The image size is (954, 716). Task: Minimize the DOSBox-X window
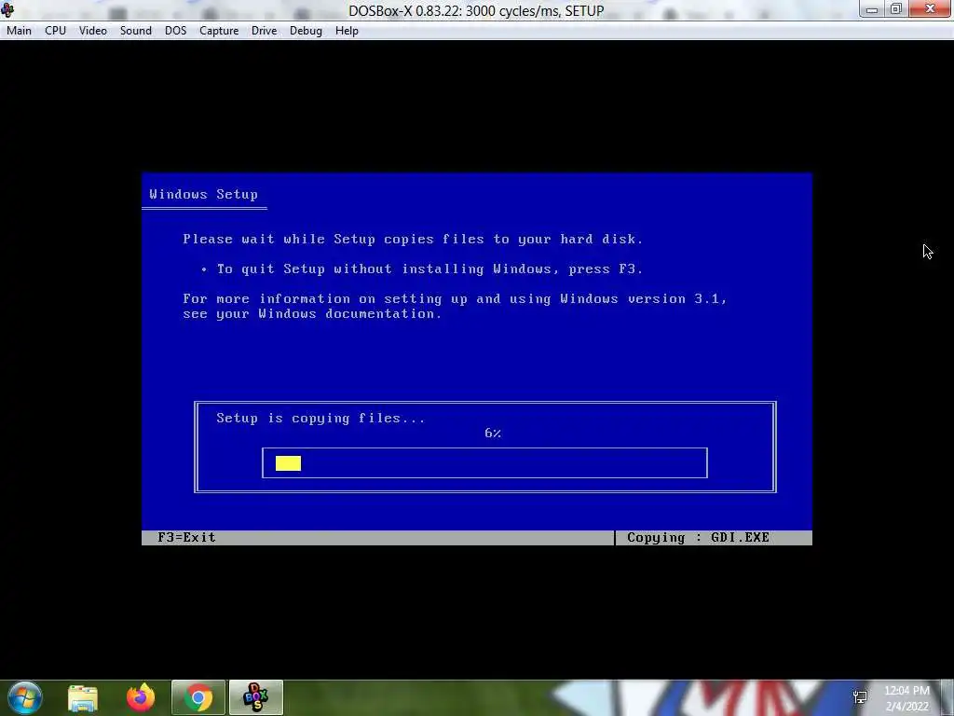pyautogui.click(x=872, y=9)
